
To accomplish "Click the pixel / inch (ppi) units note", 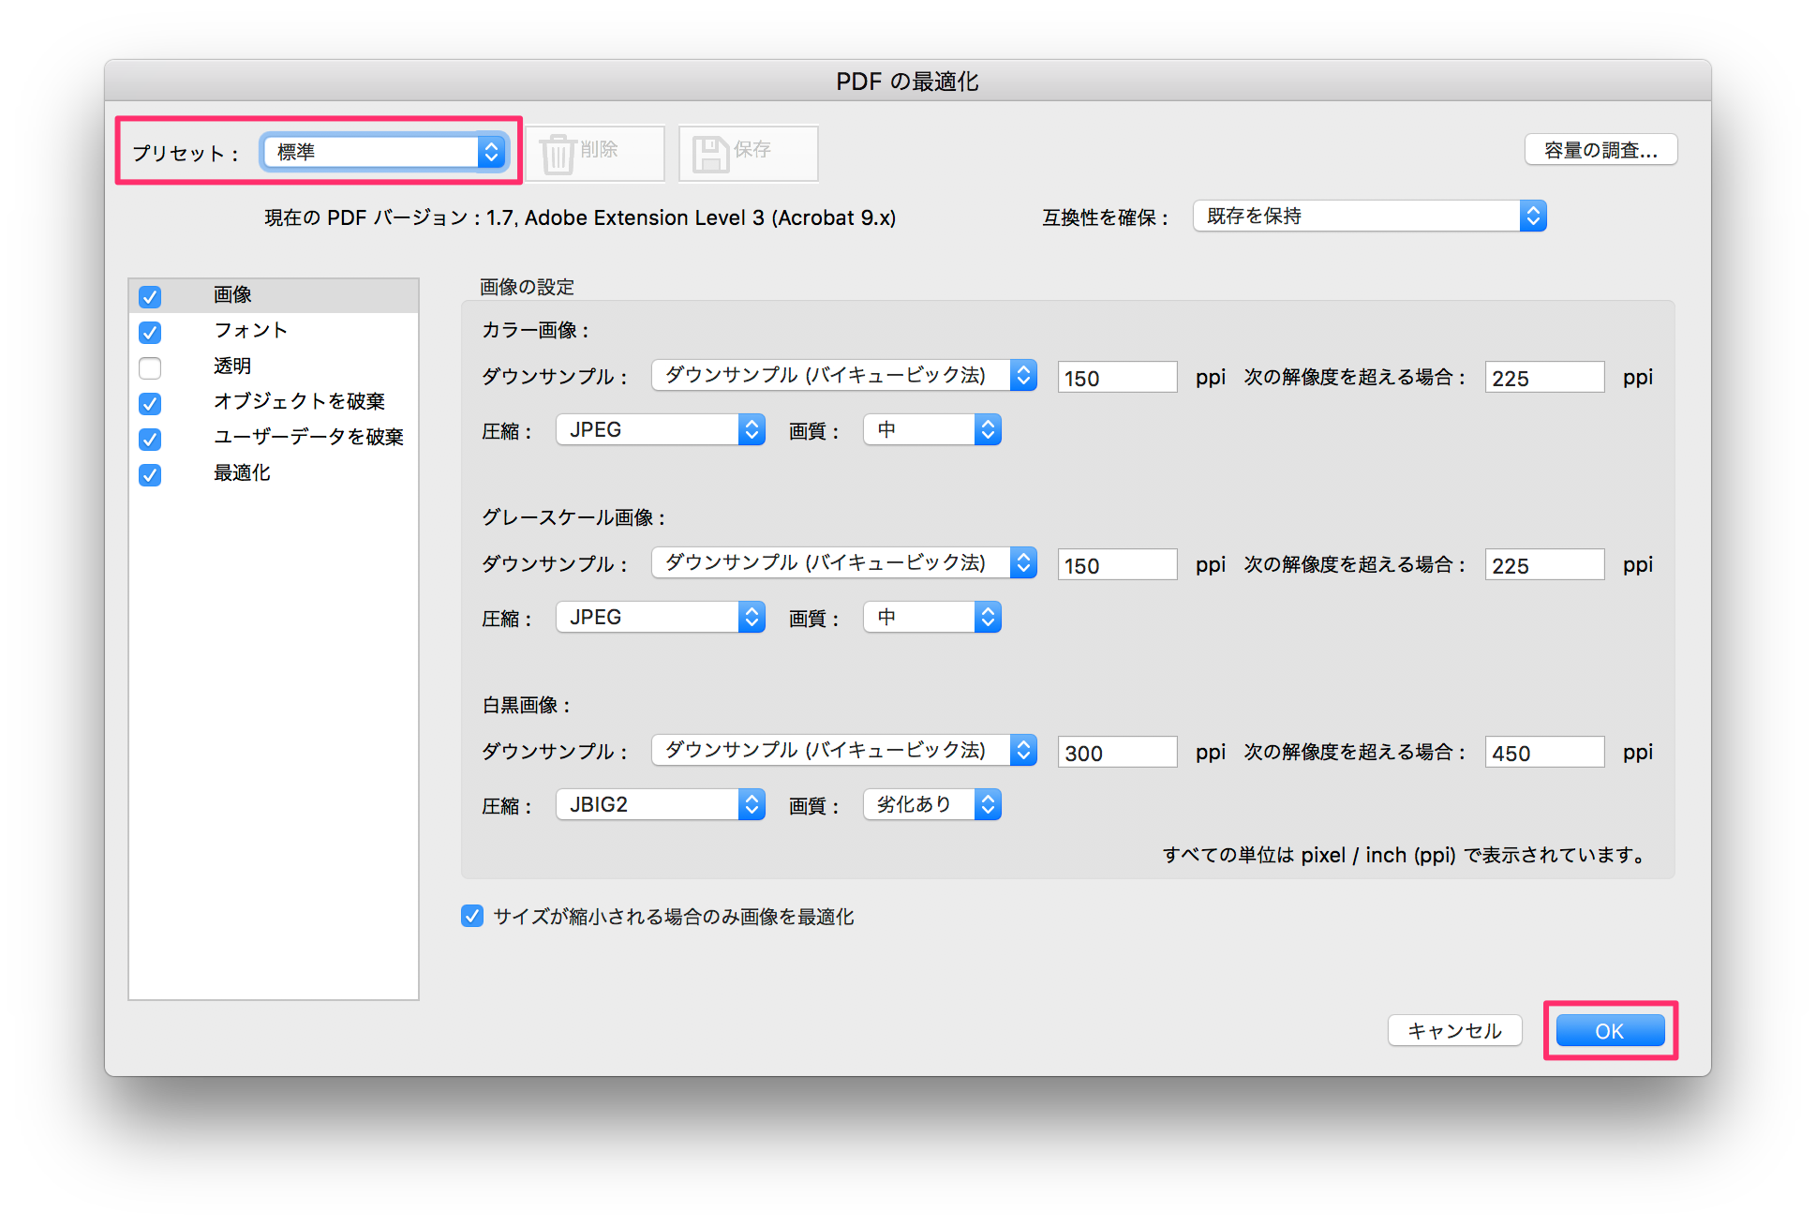I will [x=1405, y=856].
